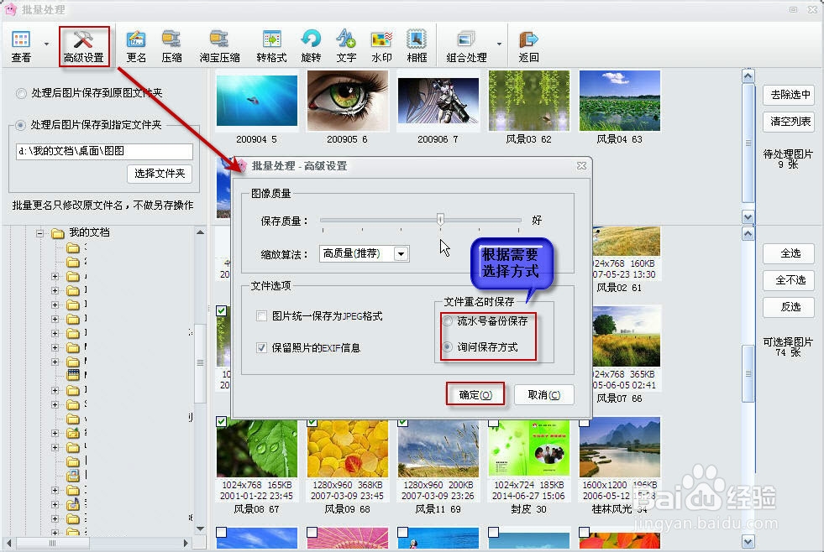Click 返回 on the toolbar
The width and height of the screenshot is (824, 552).
click(527, 44)
